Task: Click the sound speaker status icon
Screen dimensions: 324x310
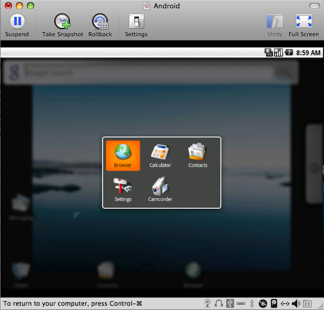Action: point(296,304)
